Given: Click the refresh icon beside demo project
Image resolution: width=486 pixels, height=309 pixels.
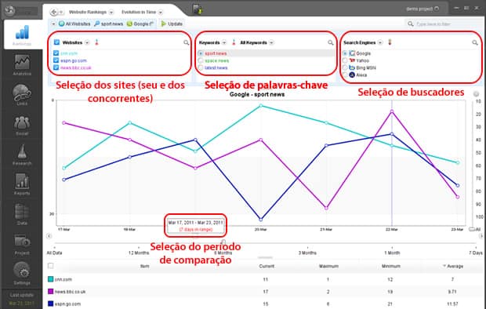Looking at the screenshot, I should pyautogui.click(x=437, y=9).
